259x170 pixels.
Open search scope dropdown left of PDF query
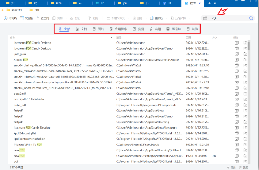point(206,18)
